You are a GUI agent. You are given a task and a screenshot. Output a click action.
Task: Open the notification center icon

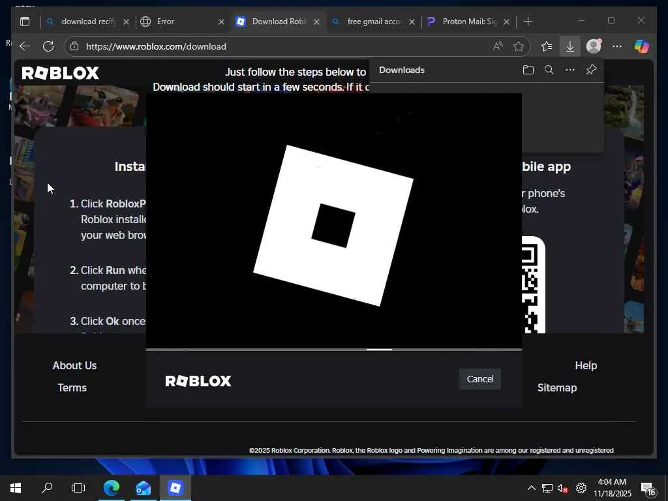(x=648, y=488)
